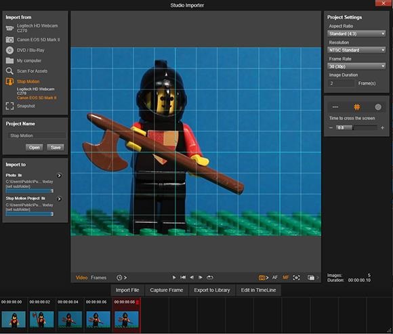Click the Capture Frame button

click(167, 290)
